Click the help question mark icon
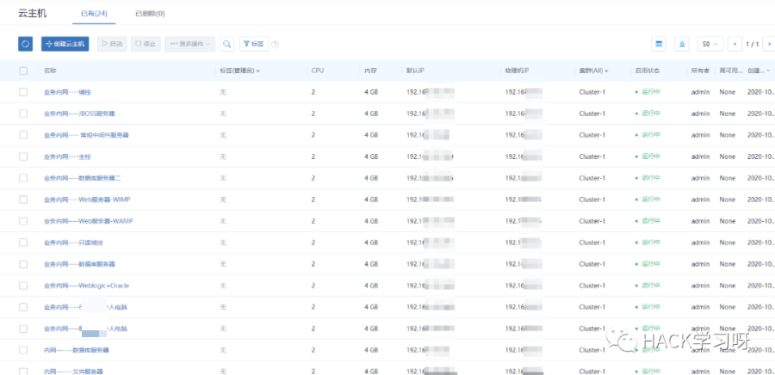The width and height of the screenshot is (775, 375). tap(275, 45)
